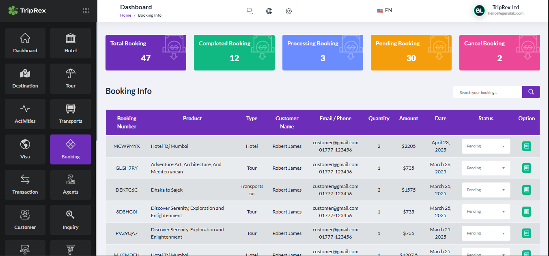Open Agents in the sidebar

point(71,185)
